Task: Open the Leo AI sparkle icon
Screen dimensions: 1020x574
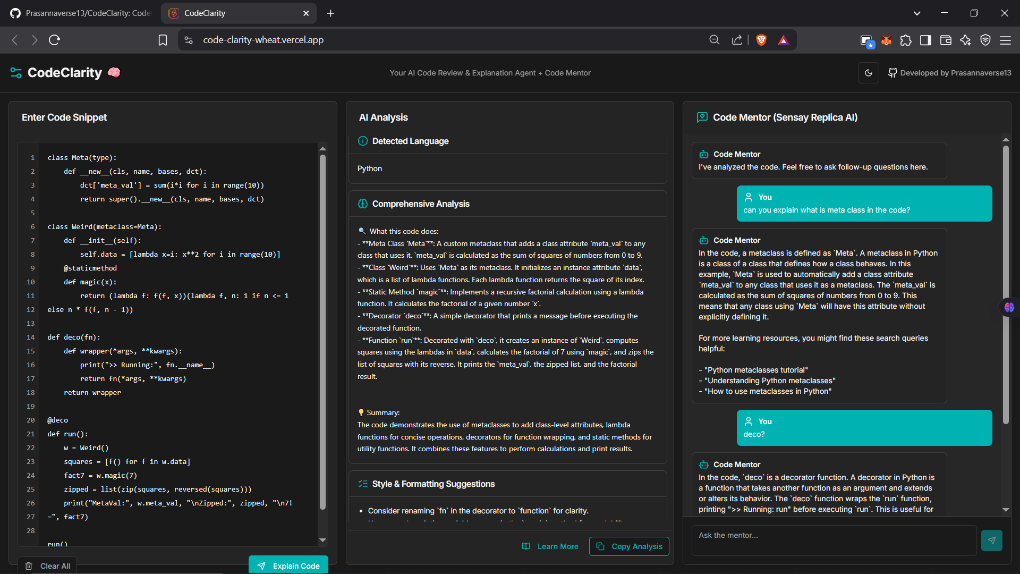Action: [966, 40]
